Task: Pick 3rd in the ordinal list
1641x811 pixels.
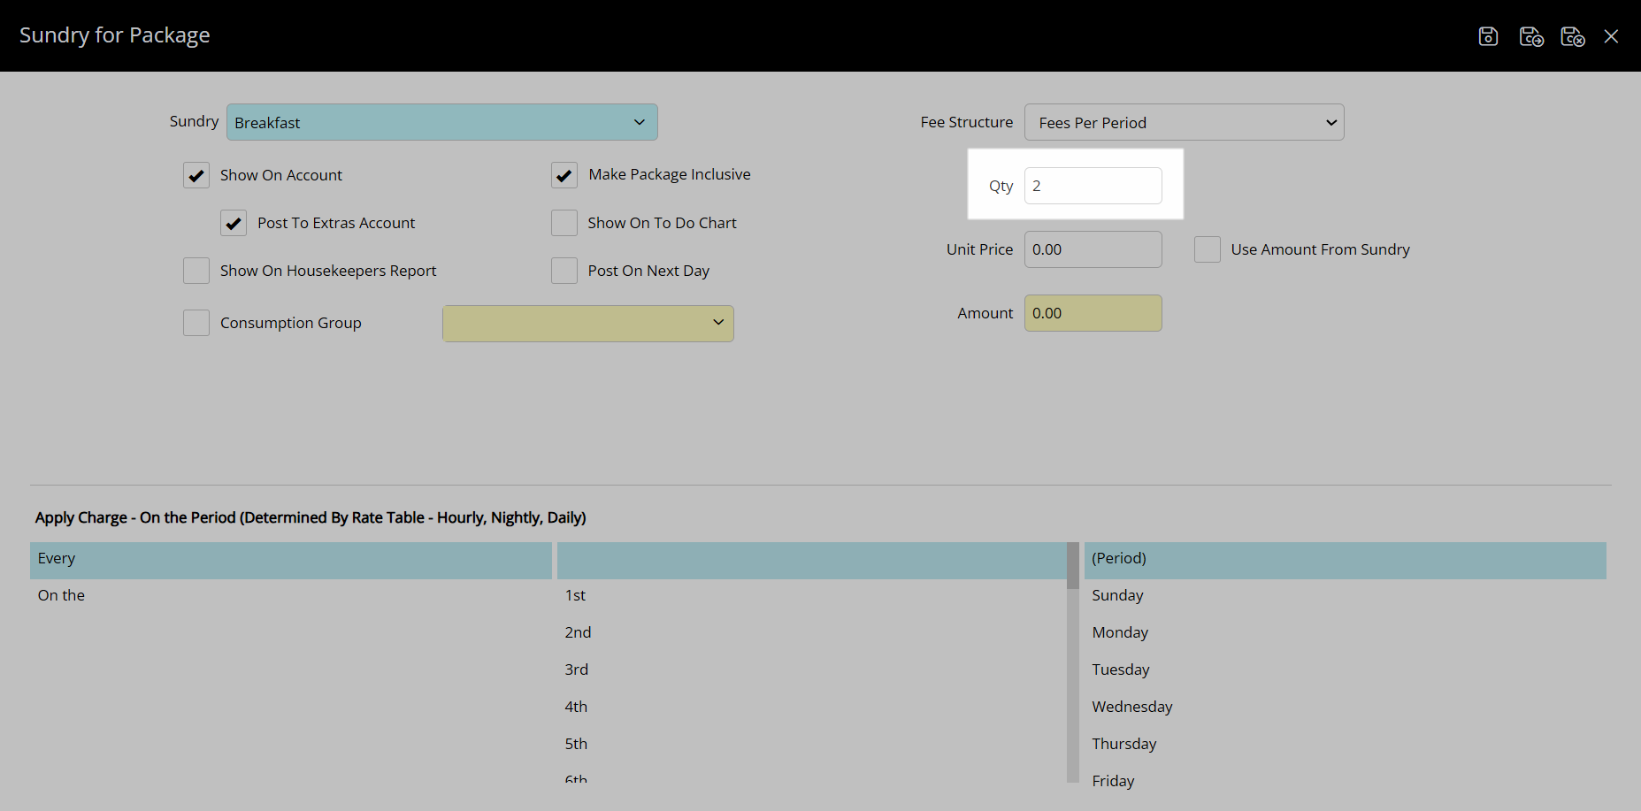Action: (576, 669)
